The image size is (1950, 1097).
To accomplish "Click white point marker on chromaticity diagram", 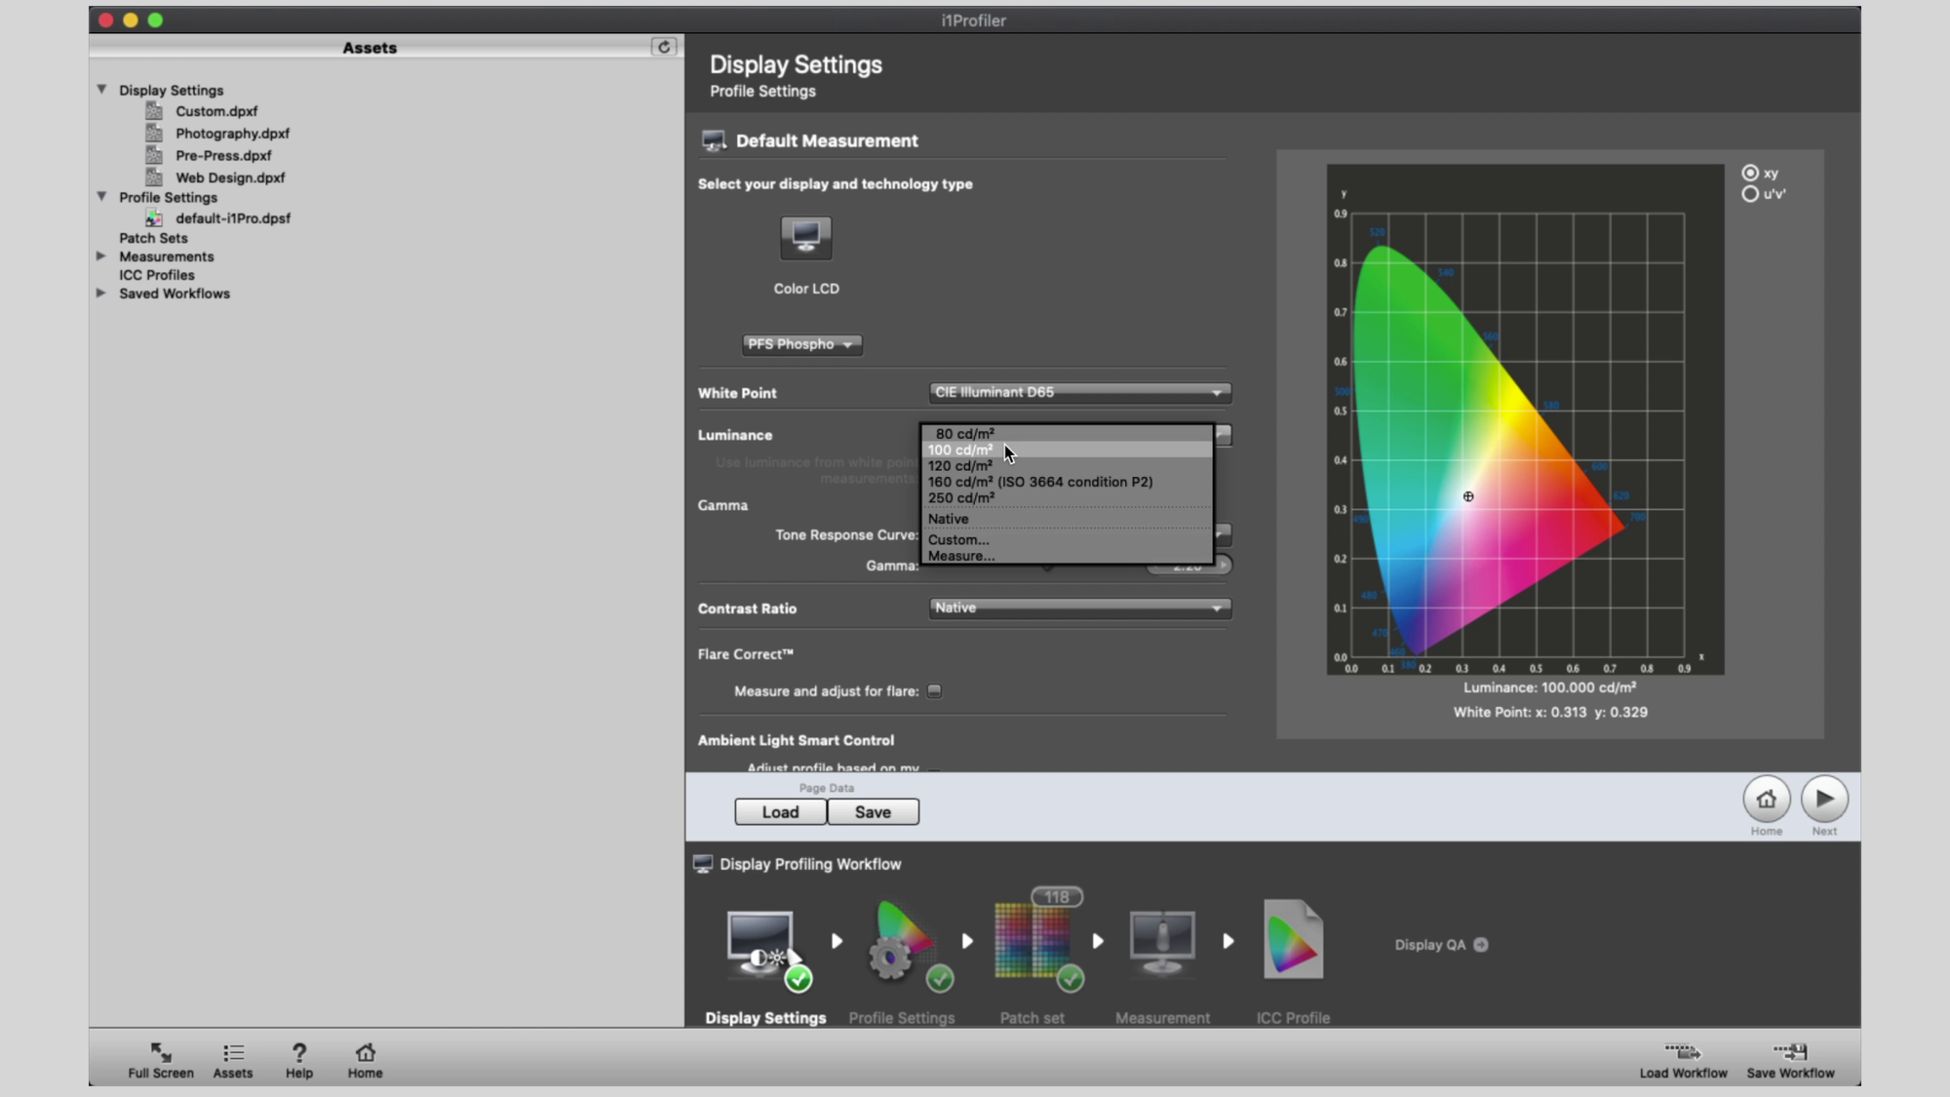I will click(1468, 497).
